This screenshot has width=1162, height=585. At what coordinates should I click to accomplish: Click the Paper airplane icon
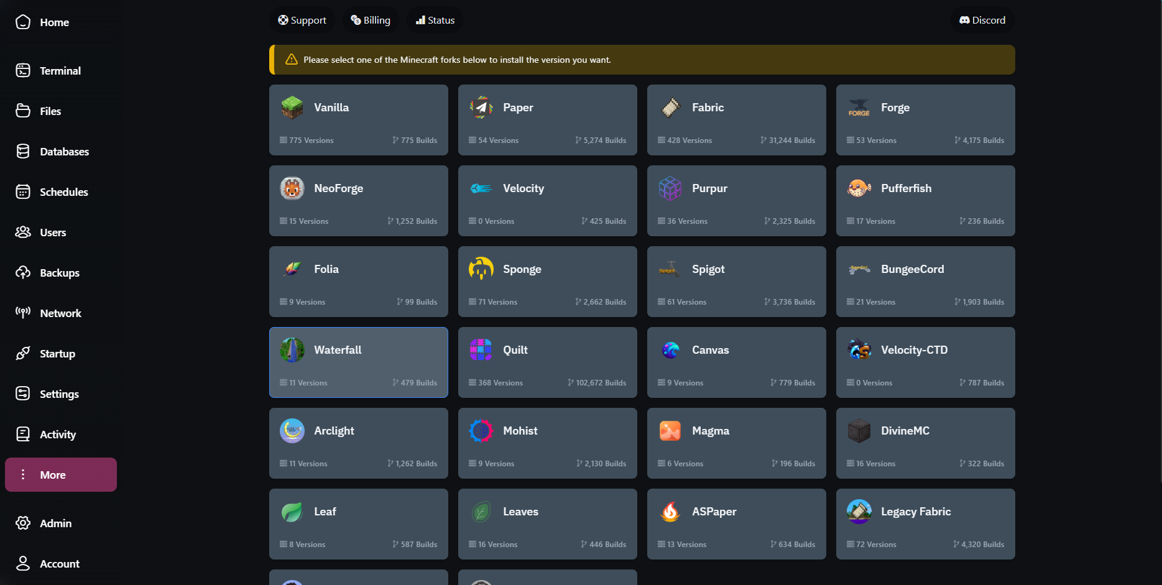pyautogui.click(x=481, y=108)
